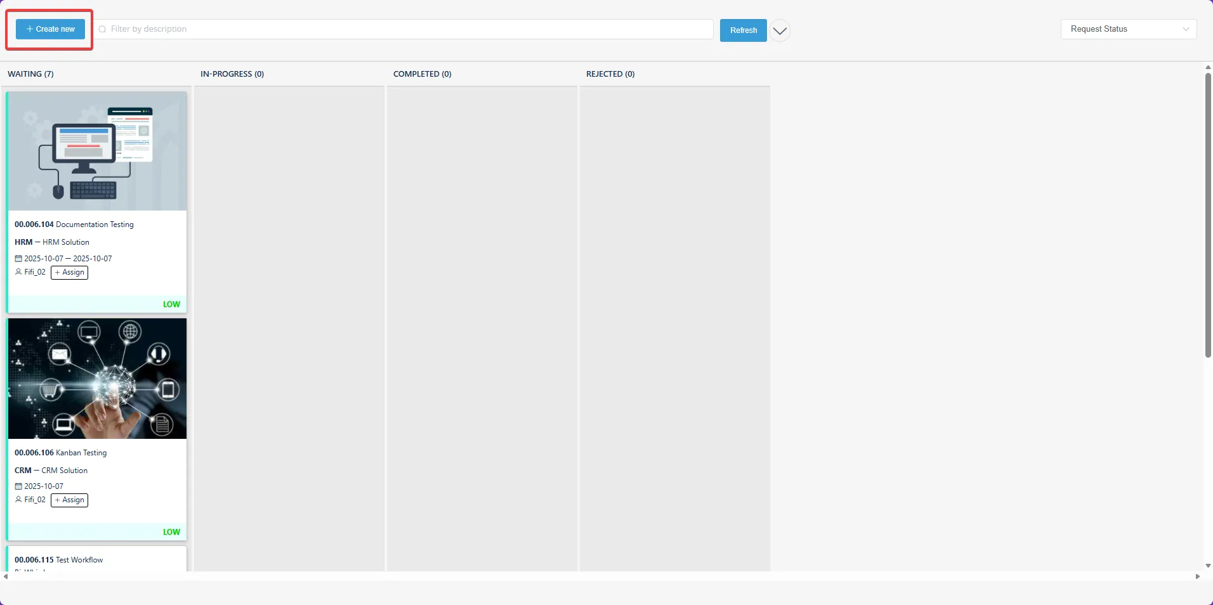The height and width of the screenshot is (605, 1213).
Task: Click the Create new button
Action: (51, 29)
